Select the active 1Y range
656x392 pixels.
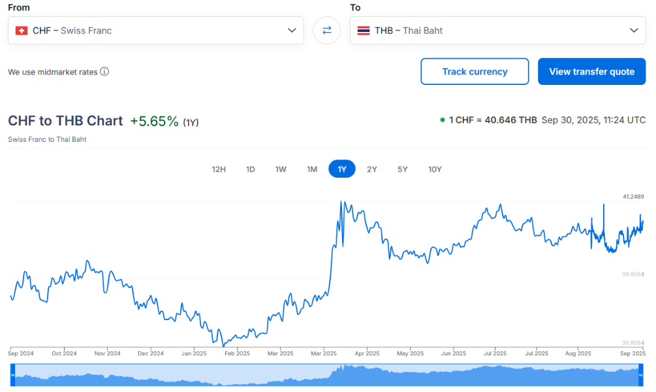[x=342, y=169]
